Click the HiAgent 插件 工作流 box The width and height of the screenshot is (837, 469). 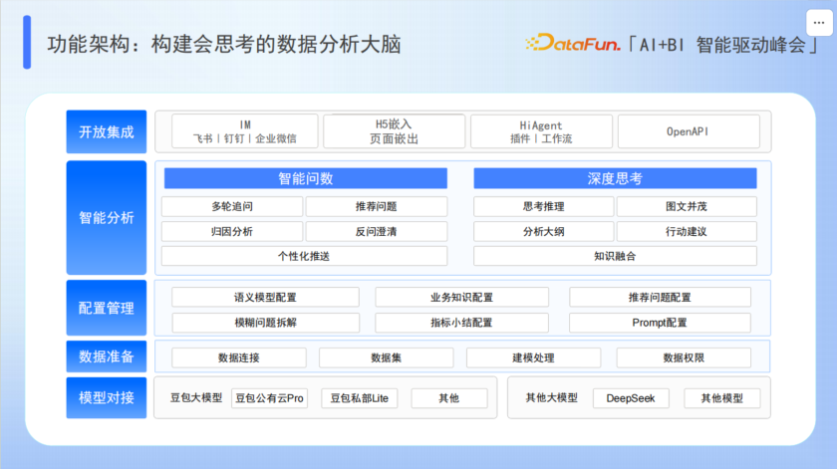[x=541, y=131]
